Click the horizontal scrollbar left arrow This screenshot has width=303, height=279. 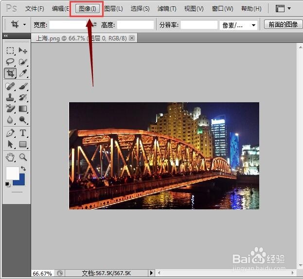click(159, 273)
